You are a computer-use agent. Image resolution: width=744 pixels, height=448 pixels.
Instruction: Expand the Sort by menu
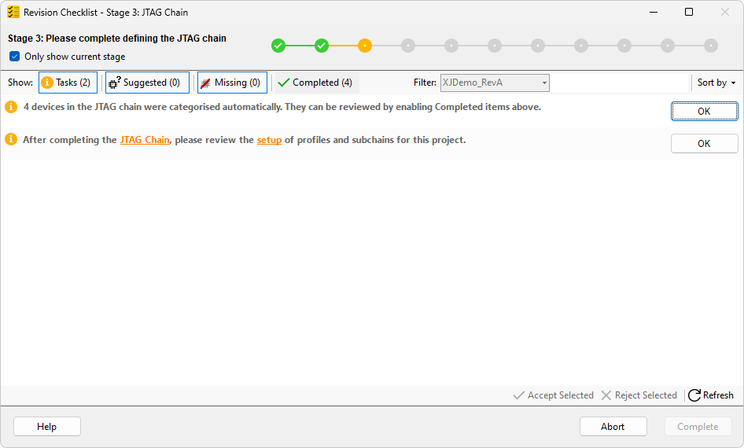tap(716, 83)
